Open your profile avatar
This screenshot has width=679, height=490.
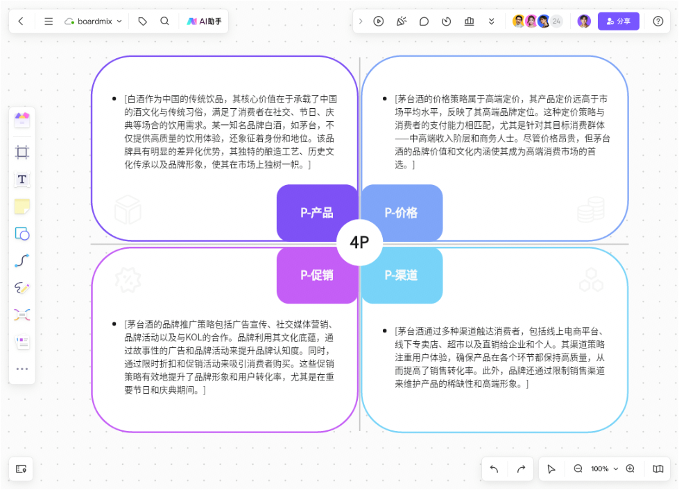coord(584,21)
